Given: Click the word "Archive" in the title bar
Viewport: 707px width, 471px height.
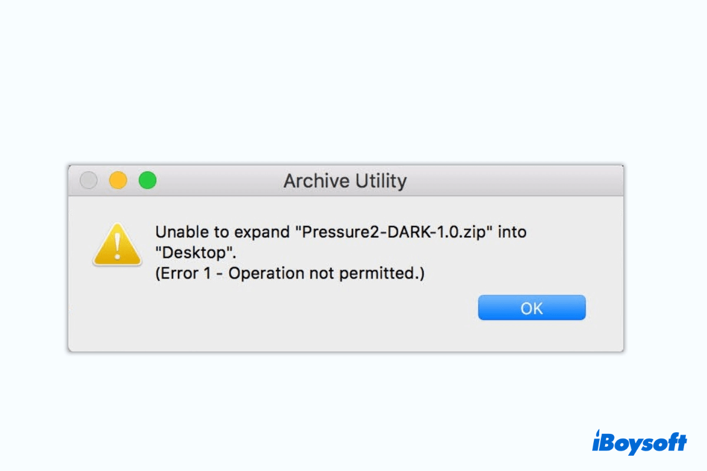Looking at the screenshot, I should click(313, 181).
